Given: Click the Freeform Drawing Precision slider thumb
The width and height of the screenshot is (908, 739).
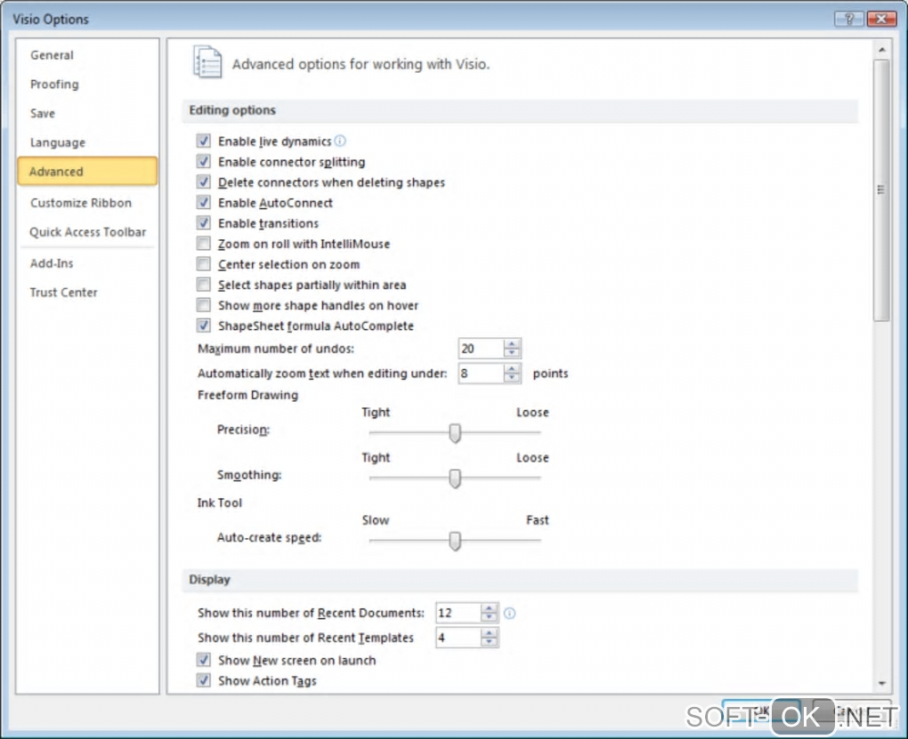Looking at the screenshot, I should point(455,433).
